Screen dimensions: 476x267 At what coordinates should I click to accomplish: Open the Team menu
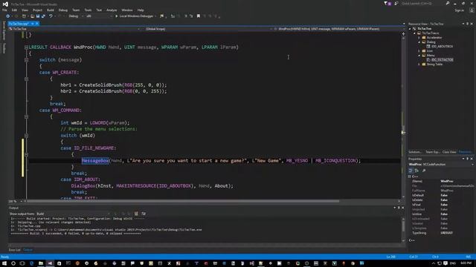tap(76, 10)
